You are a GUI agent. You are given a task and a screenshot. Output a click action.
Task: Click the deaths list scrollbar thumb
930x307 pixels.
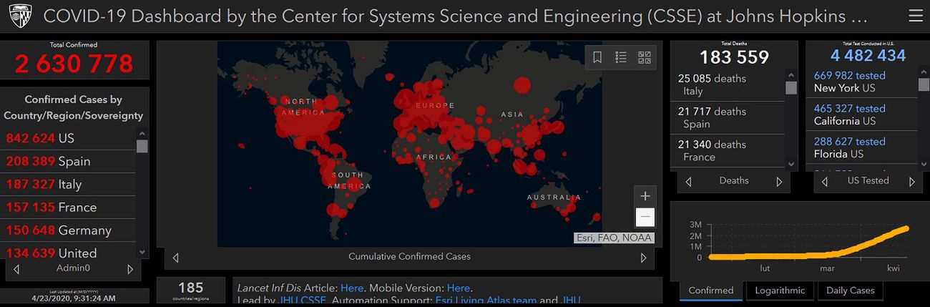(791, 88)
